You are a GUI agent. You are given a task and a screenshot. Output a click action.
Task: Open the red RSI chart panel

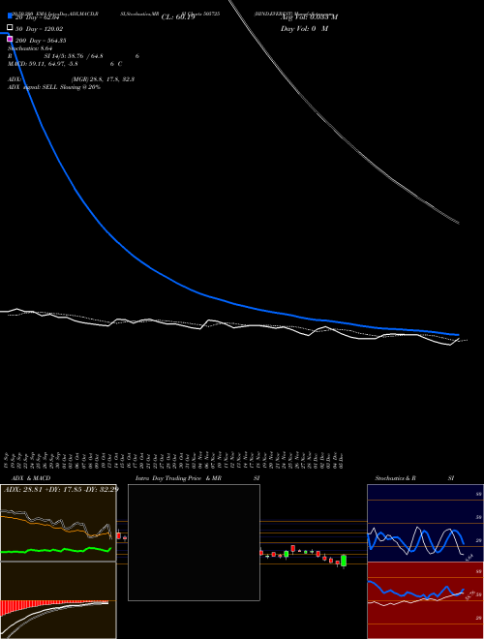425,600
